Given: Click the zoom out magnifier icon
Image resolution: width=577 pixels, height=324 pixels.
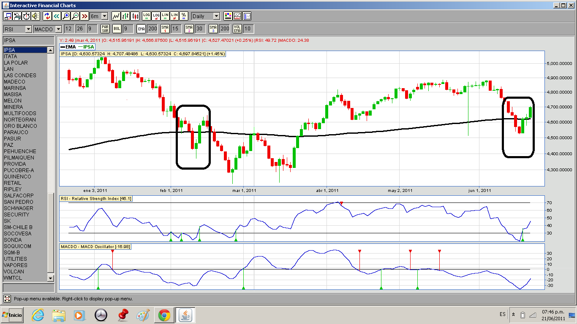Looking at the screenshot, I should pyautogui.click(x=75, y=16).
